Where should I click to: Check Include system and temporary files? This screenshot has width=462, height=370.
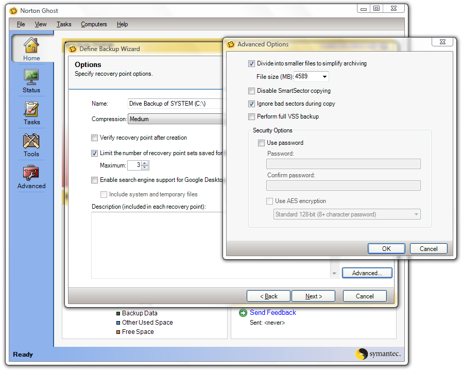coord(104,195)
